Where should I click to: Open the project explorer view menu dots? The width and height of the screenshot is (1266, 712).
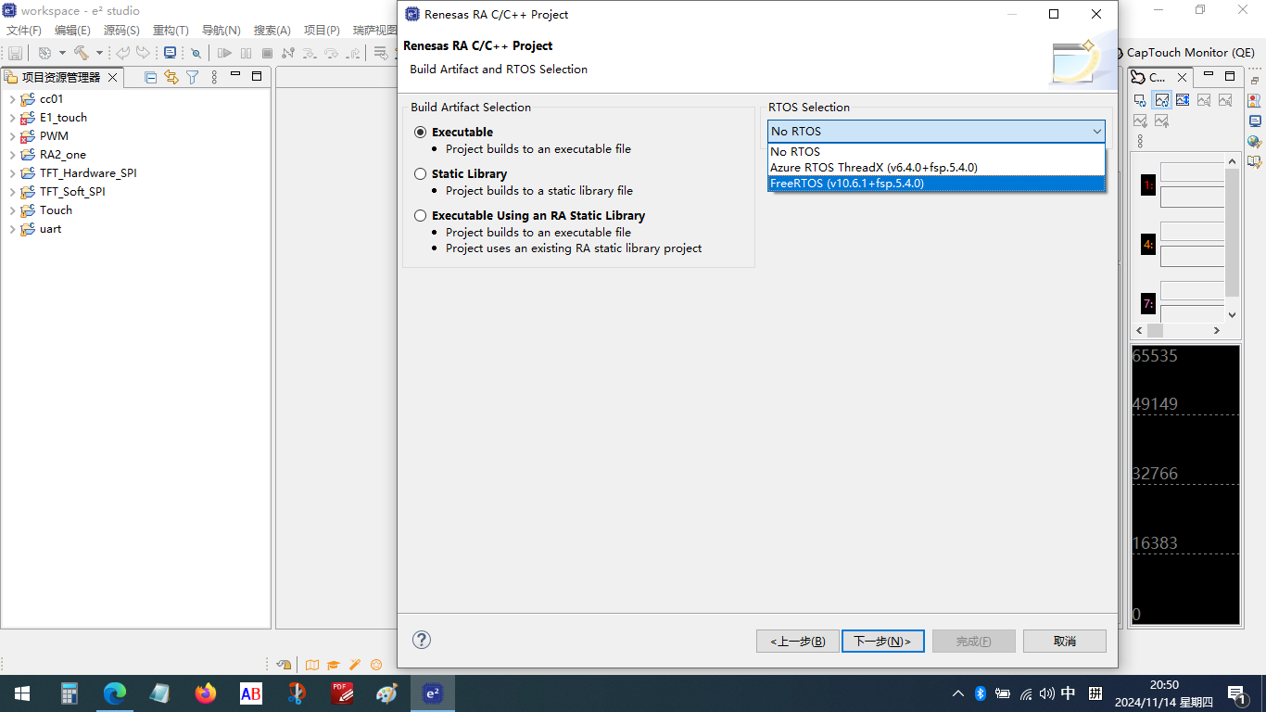coord(214,77)
